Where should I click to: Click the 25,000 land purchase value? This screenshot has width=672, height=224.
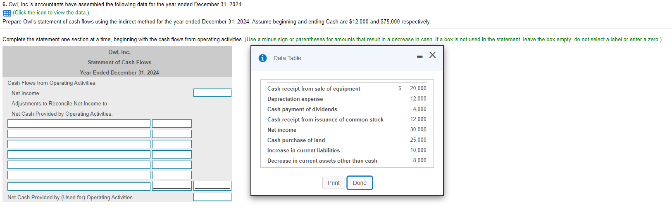tap(418, 140)
